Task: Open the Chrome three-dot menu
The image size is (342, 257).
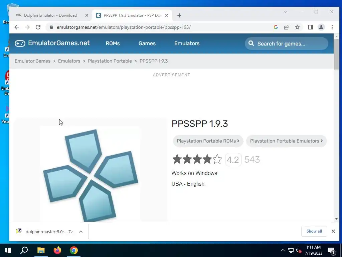Action: pyautogui.click(x=332, y=27)
